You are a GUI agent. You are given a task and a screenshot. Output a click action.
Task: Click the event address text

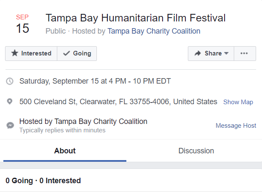[118, 102]
